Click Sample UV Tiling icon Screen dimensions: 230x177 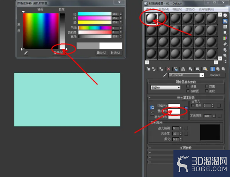[x=225, y=32]
